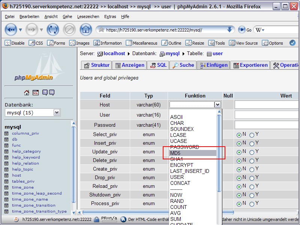
Task: Open the Information developer toolbar menu
Action: [108, 43]
